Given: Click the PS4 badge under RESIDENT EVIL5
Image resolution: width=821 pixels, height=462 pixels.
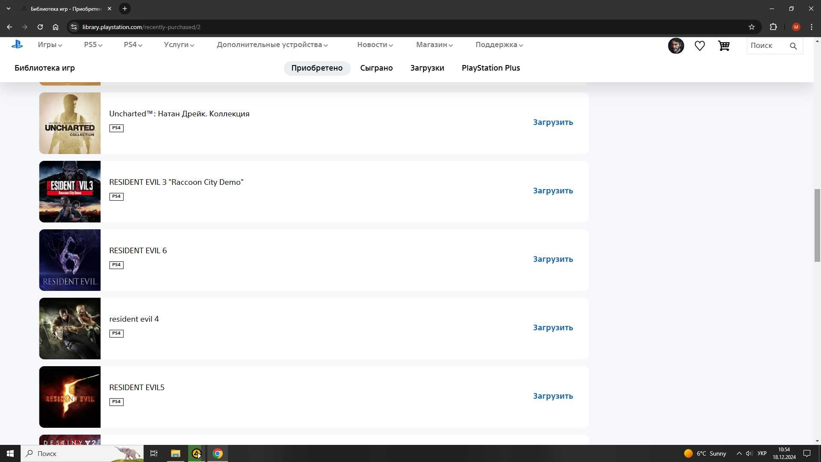Looking at the screenshot, I should [116, 402].
